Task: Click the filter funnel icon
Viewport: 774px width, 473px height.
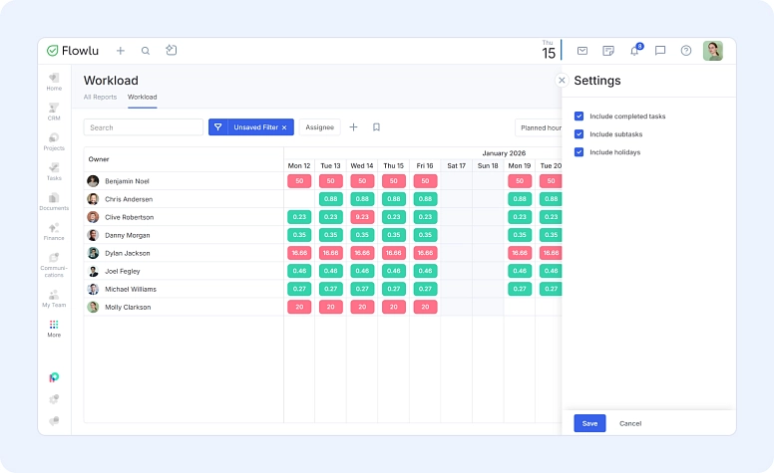Action: [216, 127]
